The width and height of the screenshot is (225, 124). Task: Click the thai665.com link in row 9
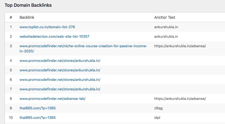point(38,108)
